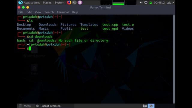Open terminal launcher in top panel
Screen dimensions: 192x108
tap(74, 2)
